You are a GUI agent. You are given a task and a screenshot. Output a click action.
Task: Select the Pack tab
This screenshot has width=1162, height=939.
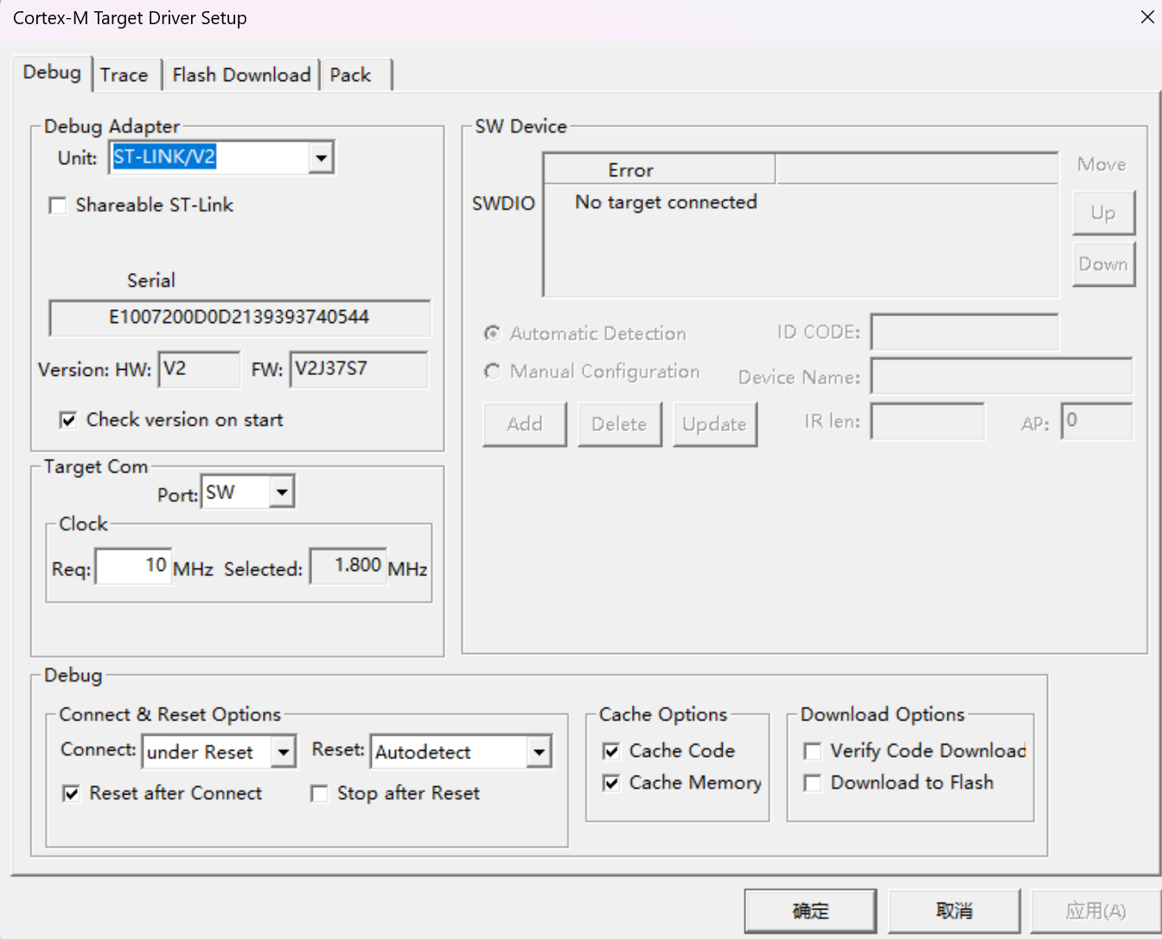pyautogui.click(x=350, y=75)
